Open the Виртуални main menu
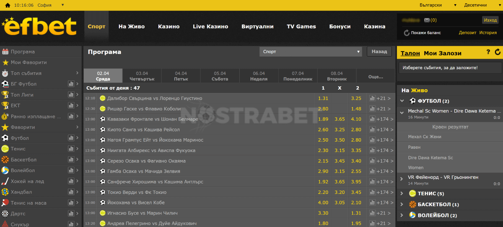 click(257, 26)
